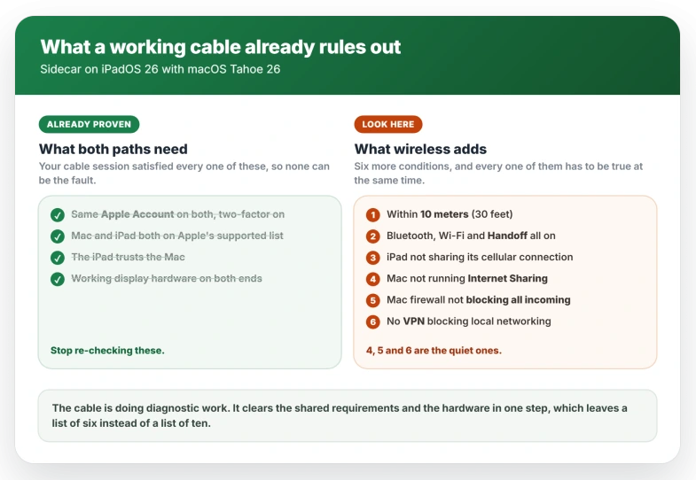Click summary 'The cable is doing diagnostic work' box
This screenshot has width=696, height=480.
(x=348, y=415)
